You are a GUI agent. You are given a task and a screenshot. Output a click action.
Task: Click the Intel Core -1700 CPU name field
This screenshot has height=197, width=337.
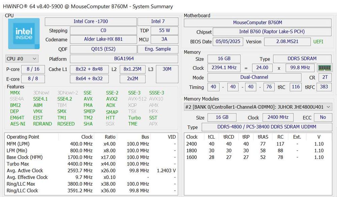(91, 21)
